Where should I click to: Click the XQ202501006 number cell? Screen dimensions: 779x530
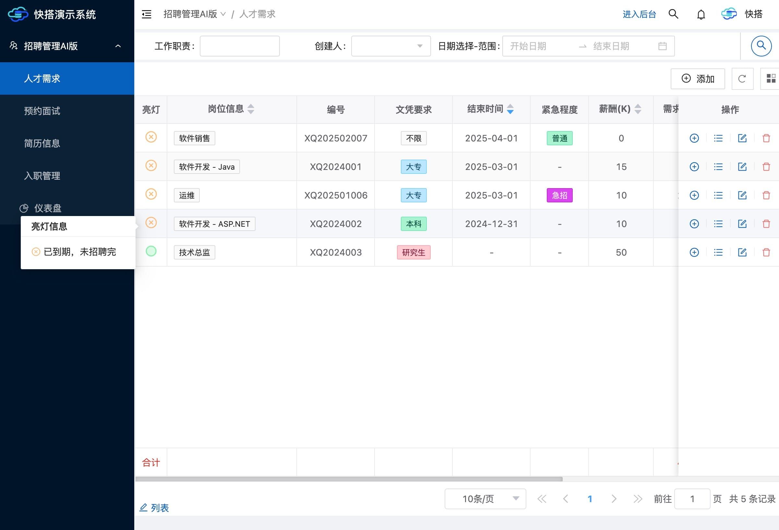pyautogui.click(x=336, y=195)
